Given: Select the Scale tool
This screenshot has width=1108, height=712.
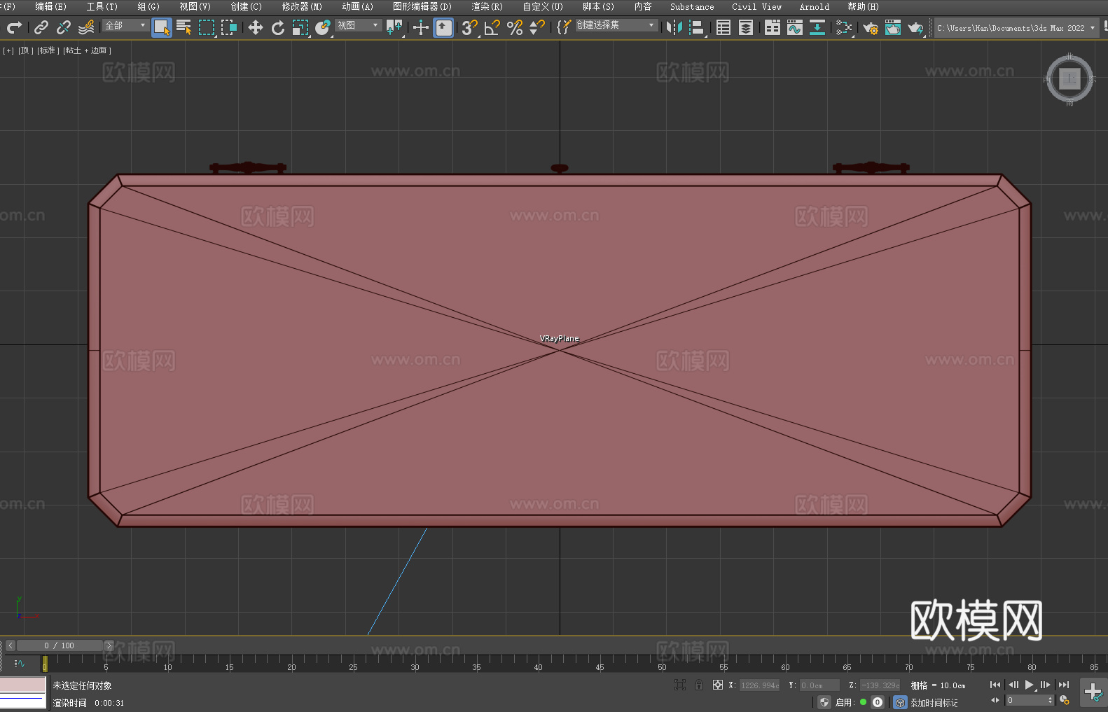Looking at the screenshot, I should [300, 27].
